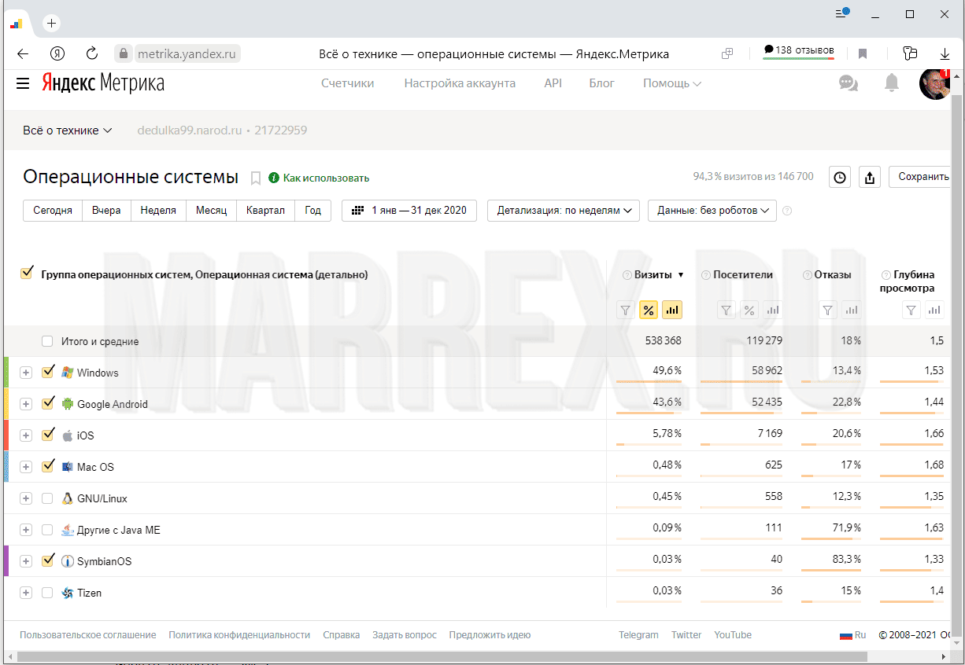Click the horizontal scrollbar at the bottom
The height and width of the screenshot is (665, 965).
pos(442,656)
